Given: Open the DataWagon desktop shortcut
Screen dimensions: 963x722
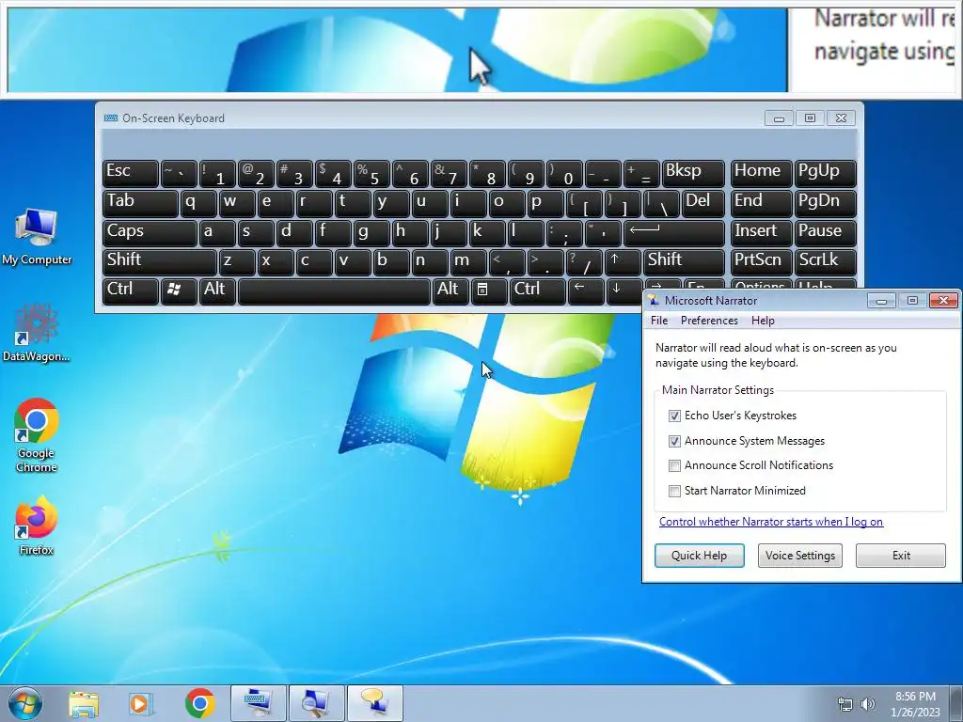Looking at the screenshot, I should click(x=37, y=332).
